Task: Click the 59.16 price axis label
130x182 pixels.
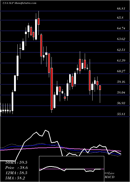Action: click(121, 82)
